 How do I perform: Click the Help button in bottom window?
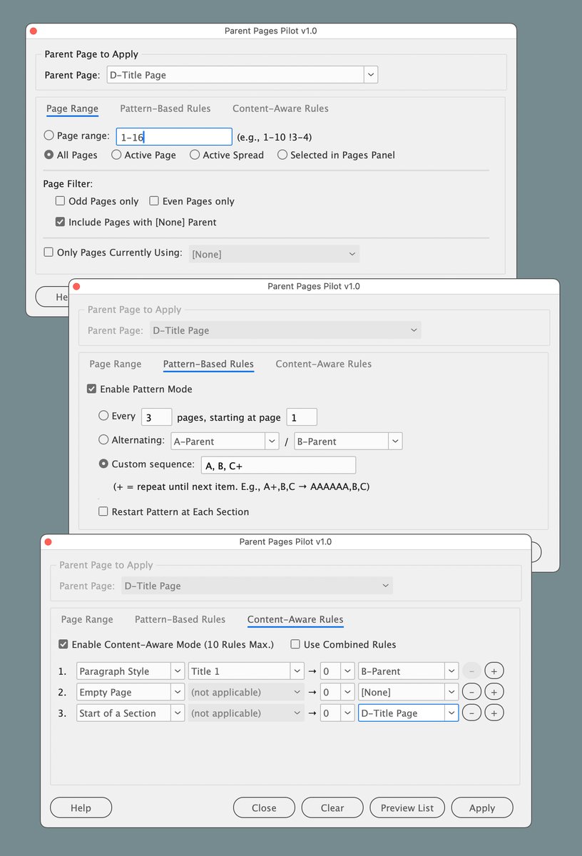click(81, 807)
